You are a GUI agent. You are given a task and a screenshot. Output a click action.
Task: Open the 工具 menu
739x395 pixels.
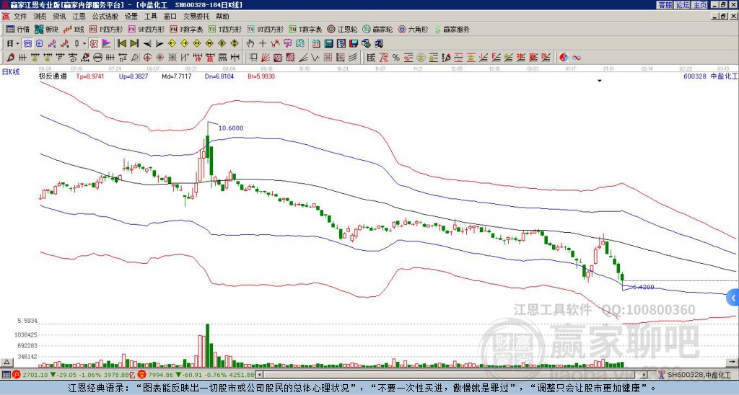150,17
